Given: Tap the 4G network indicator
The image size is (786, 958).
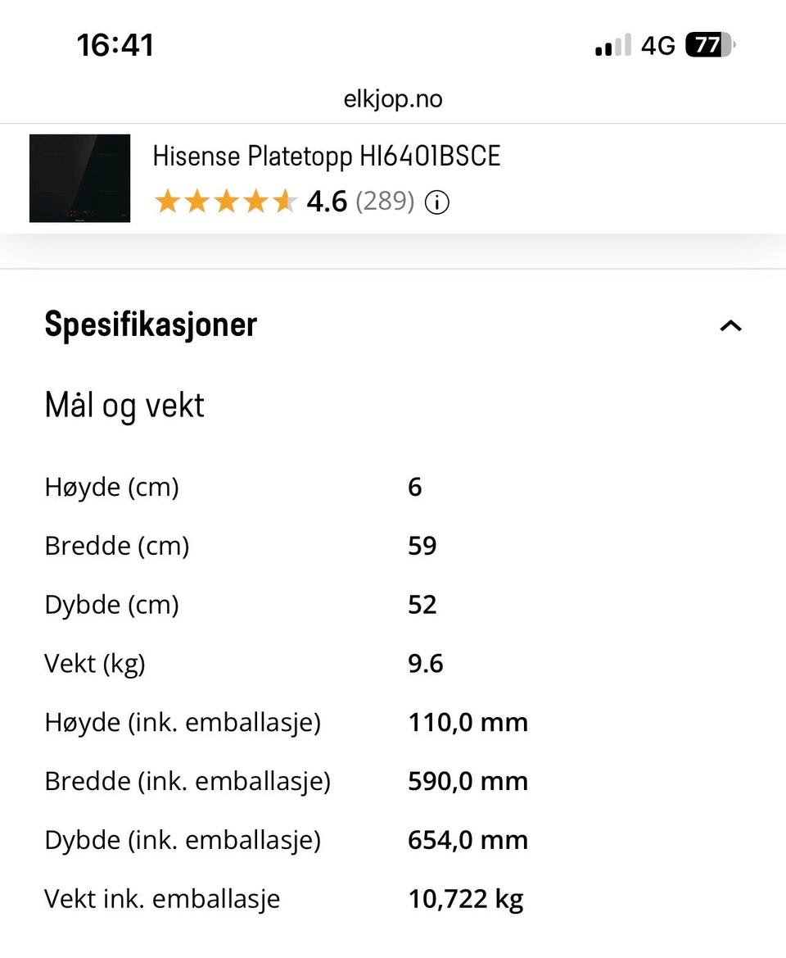Looking at the screenshot, I should (657, 45).
